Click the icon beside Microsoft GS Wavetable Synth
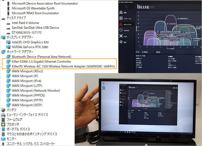The width and height of the screenshot is (202, 146). (8, 9)
